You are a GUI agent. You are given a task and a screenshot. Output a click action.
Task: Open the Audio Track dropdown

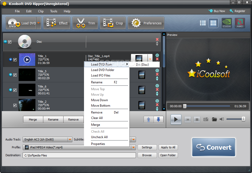point(70,139)
